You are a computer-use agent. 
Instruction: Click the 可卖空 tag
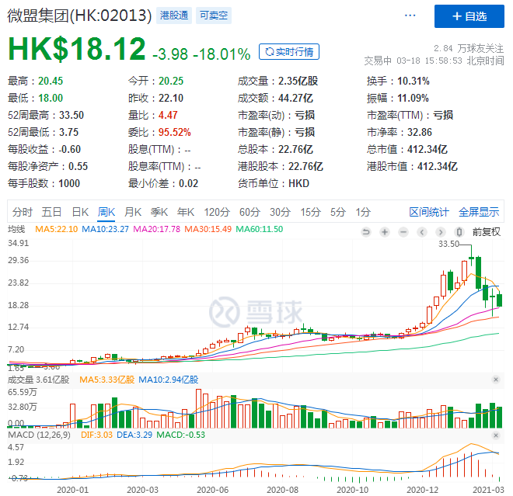tap(214, 16)
